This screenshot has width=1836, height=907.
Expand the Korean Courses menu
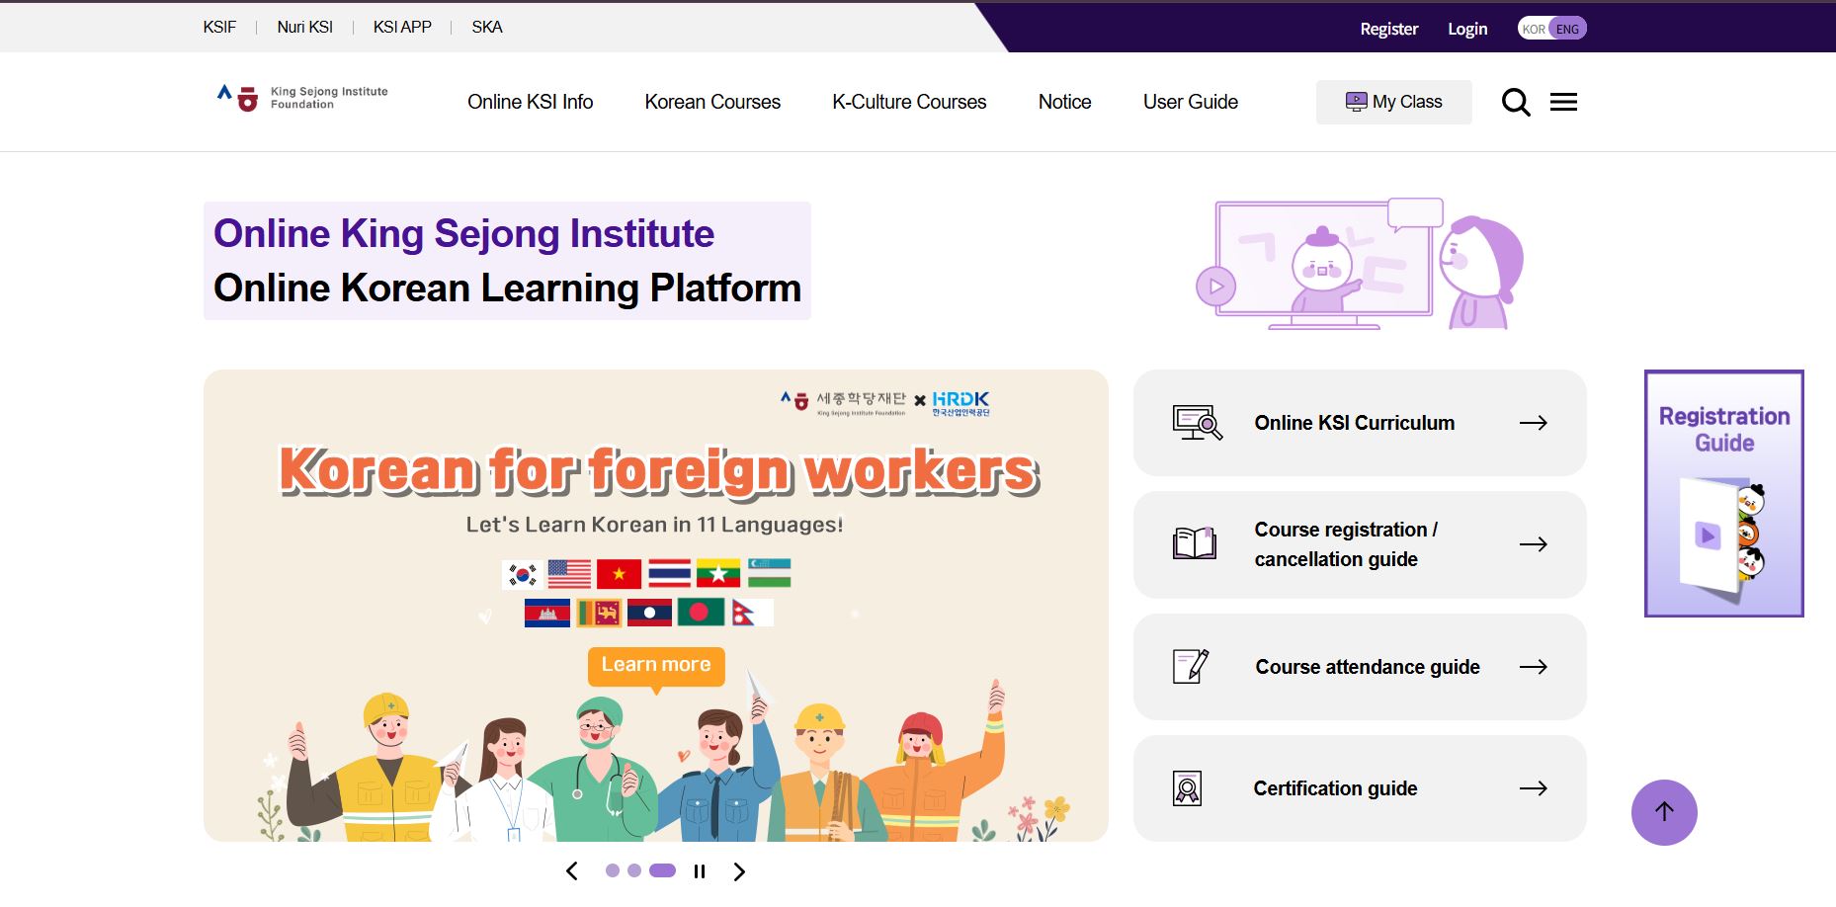pyautogui.click(x=712, y=102)
